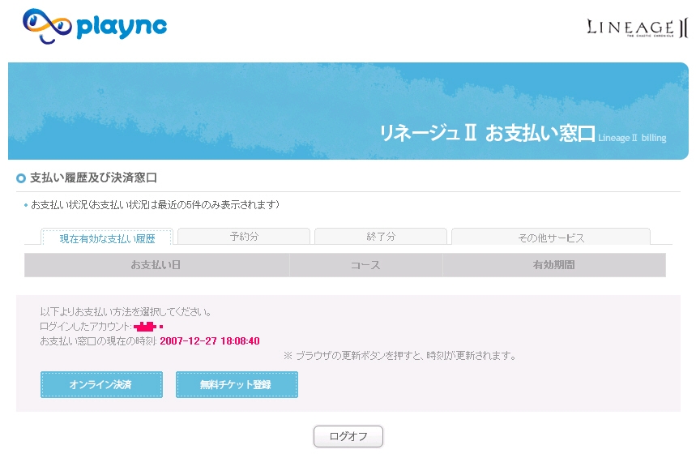Switch to the 現在有効な支払い履歴 tab
The height and width of the screenshot is (458, 696).
pyautogui.click(x=107, y=238)
